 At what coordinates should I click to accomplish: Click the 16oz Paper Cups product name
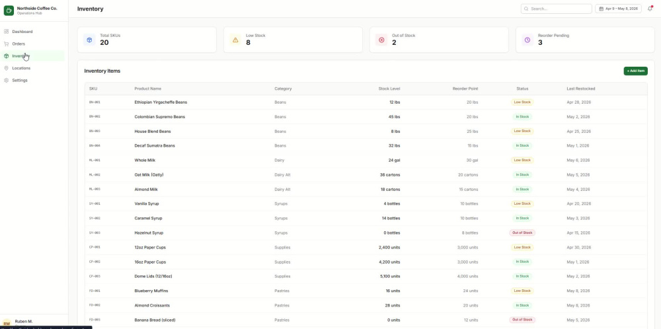[150, 262]
